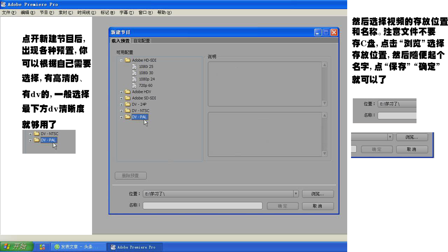
Task: Click the Windows 开始 Start button
Action: [x=16, y=247]
